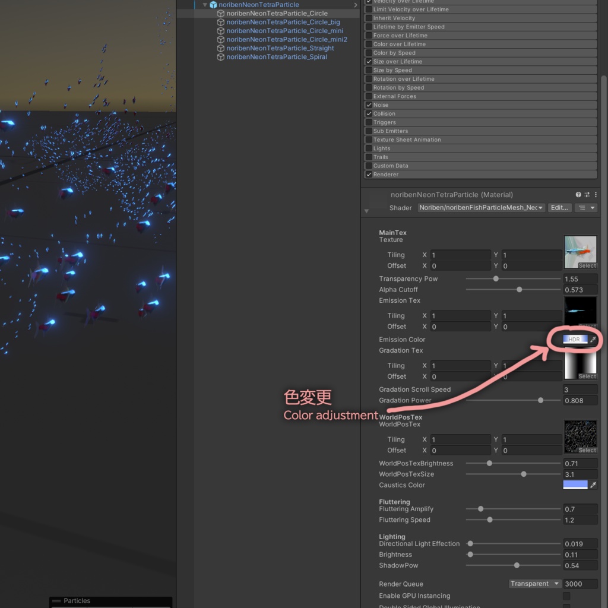Disable the Noise module checkbox
The height and width of the screenshot is (608, 608).
[369, 104]
